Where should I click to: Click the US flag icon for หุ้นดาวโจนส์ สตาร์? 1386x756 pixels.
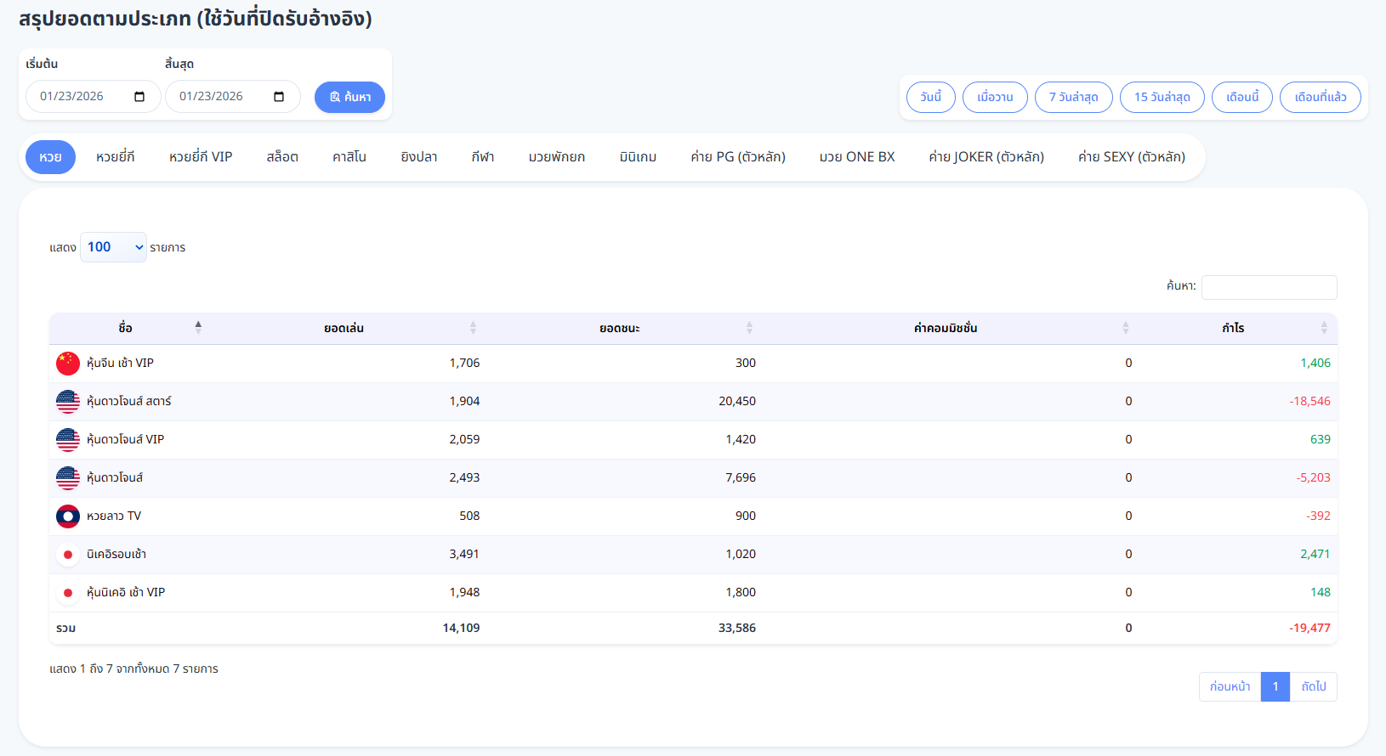click(x=68, y=402)
